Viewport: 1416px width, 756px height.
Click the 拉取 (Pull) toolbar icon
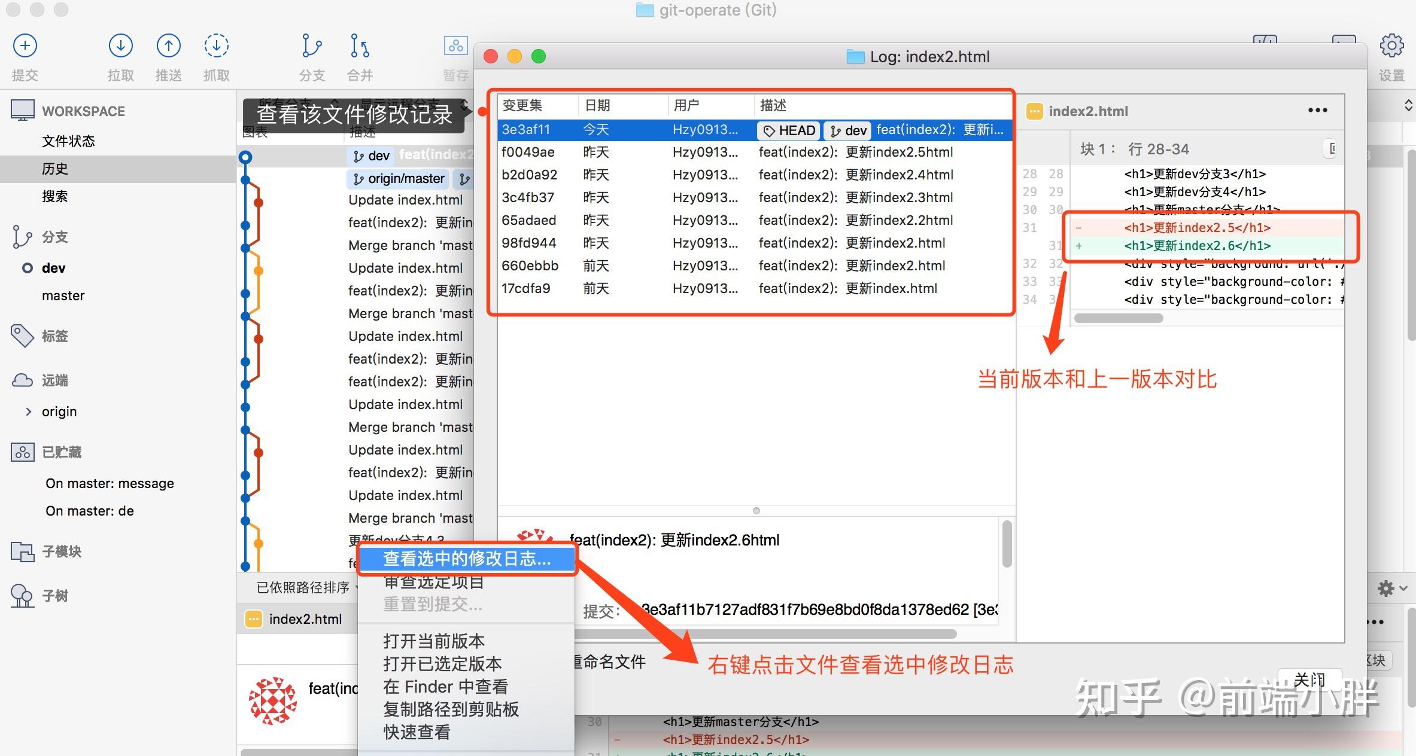coord(120,45)
